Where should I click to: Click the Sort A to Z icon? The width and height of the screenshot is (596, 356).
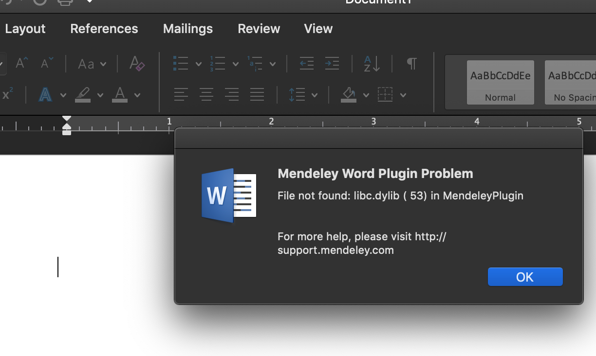tap(372, 64)
